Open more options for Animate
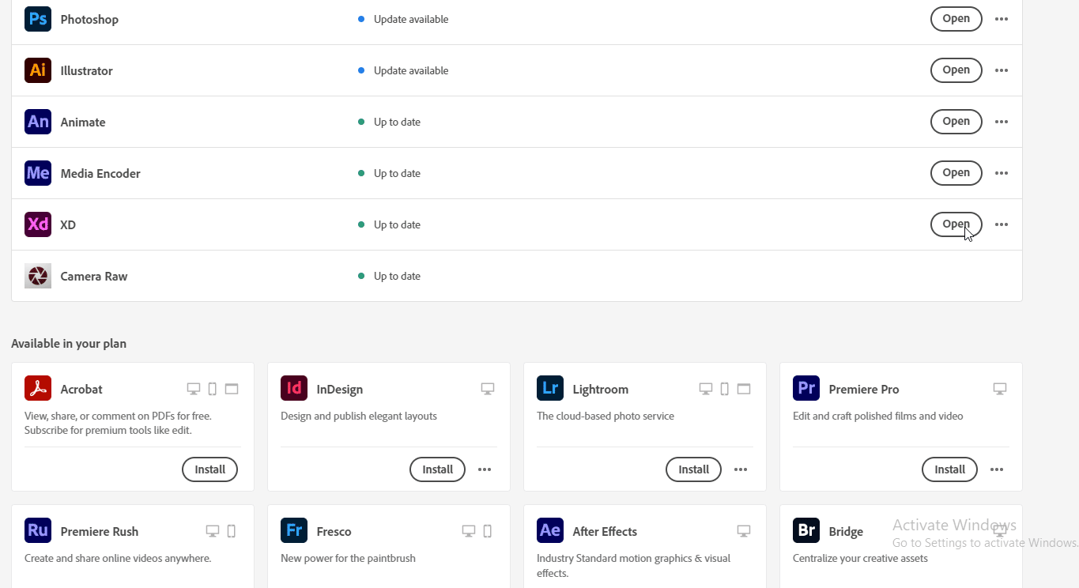The height and width of the screenshot is (588, 1079). point(1002,122)
